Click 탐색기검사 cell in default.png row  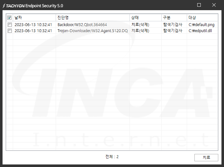point(173,25)
